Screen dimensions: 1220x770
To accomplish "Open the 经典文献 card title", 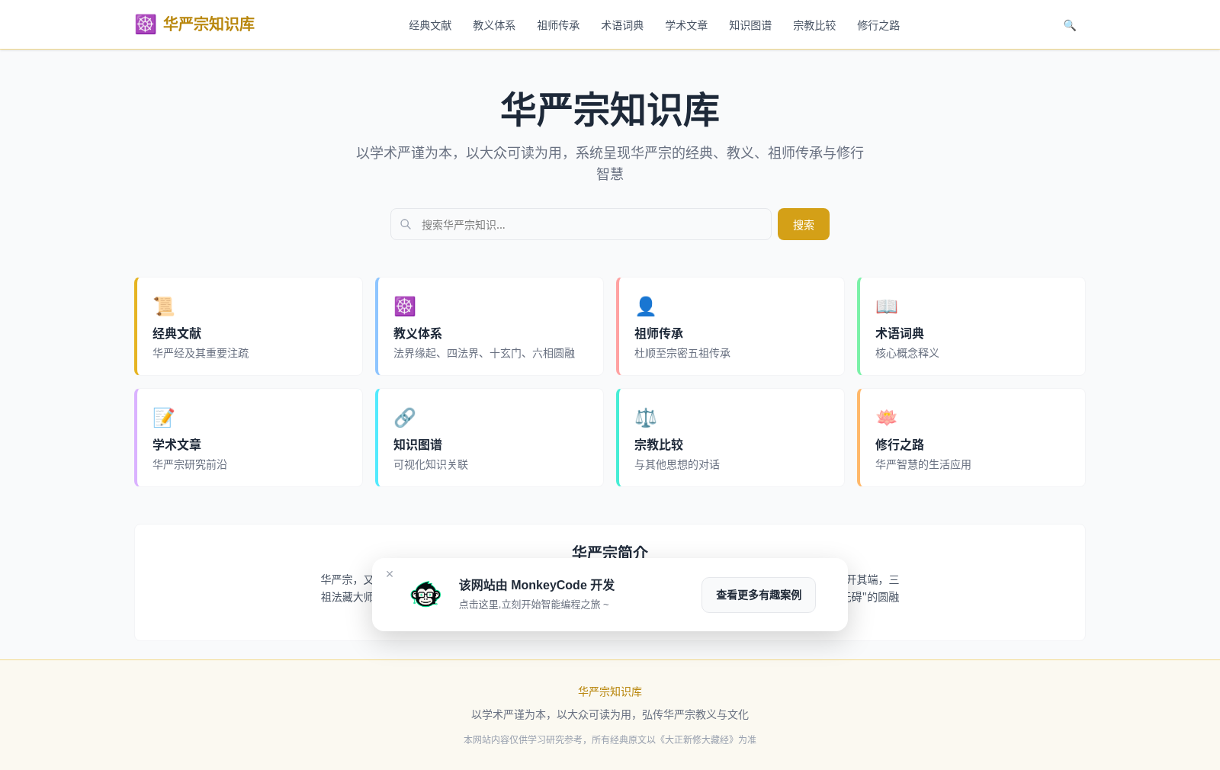I will click(177, 333).
